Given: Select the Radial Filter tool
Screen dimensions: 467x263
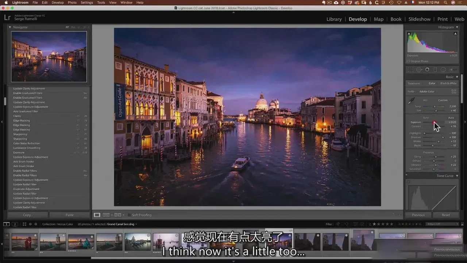Looking at the screenshot, I should [443, 69].
